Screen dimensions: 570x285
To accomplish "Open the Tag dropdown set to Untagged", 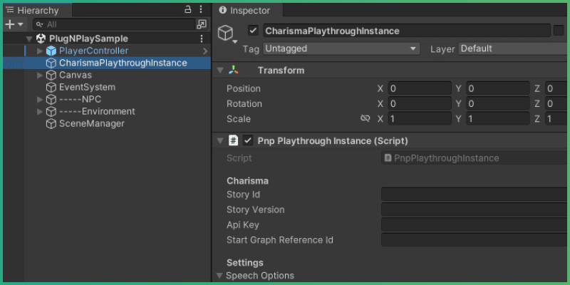I will (341, 48).
